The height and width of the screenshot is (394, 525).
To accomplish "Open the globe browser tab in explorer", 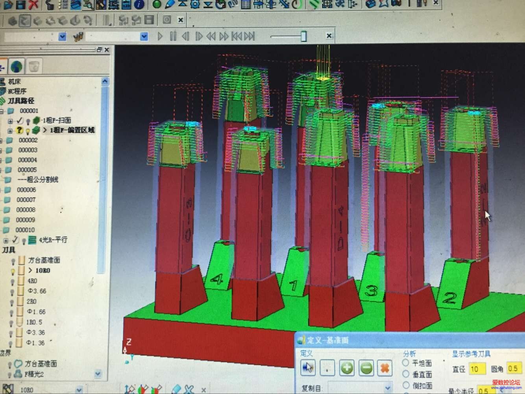I will coord(17,66).
